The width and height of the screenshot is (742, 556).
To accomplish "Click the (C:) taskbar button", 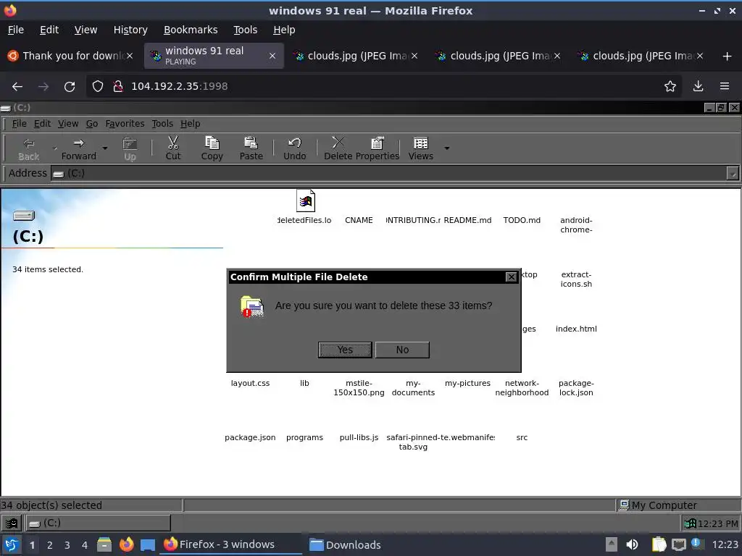I will [x=98, y=523].
